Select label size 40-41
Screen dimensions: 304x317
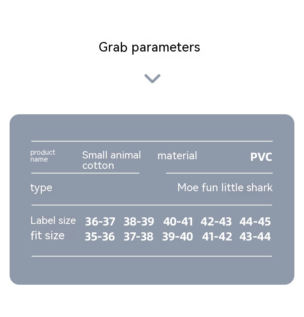(x=178, y=222)
